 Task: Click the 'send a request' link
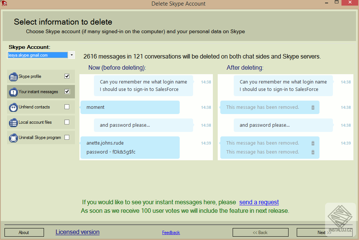[x=259, y=202]
